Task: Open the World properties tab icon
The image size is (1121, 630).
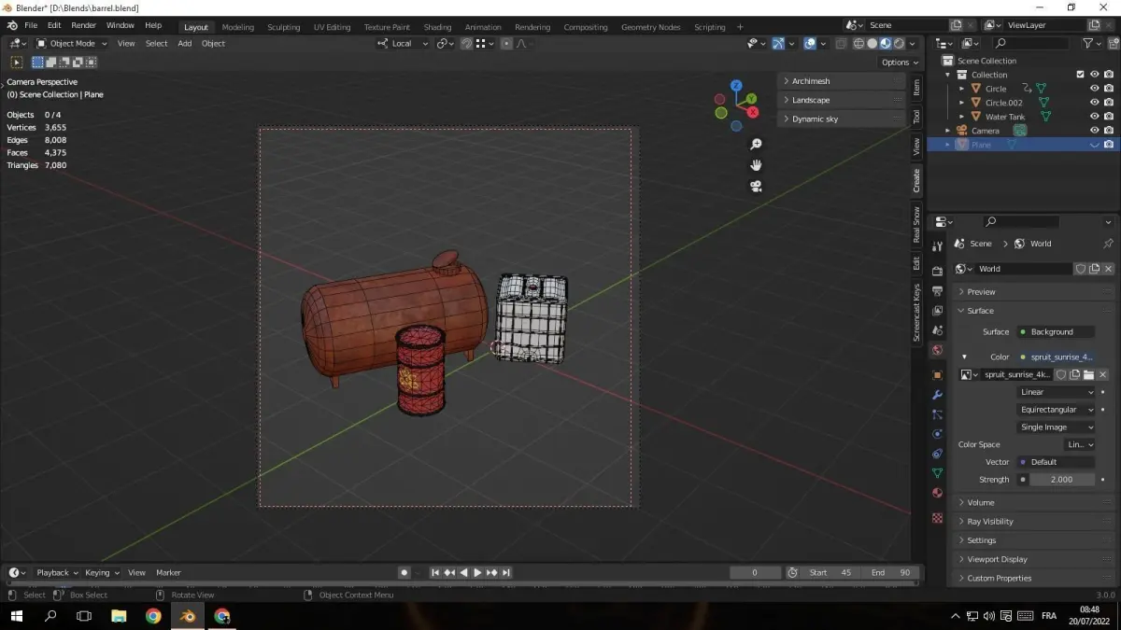Action: pos(937,351)
